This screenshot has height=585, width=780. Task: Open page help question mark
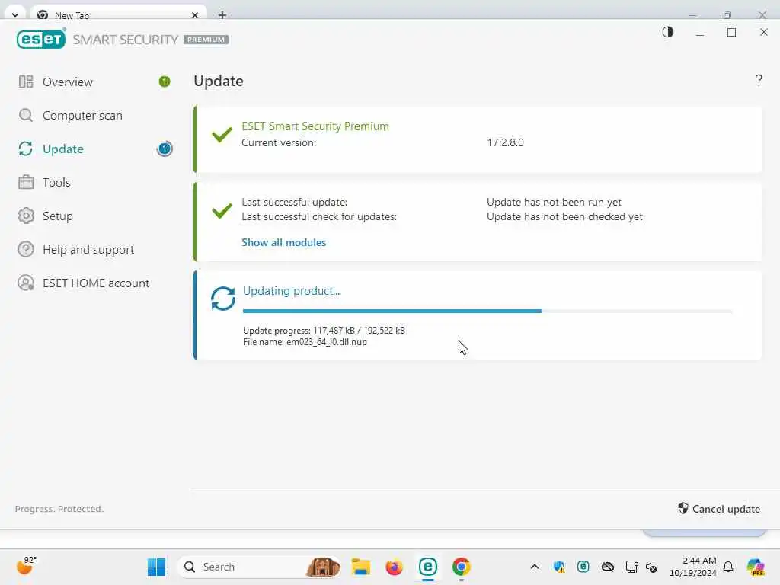(759, 81)
